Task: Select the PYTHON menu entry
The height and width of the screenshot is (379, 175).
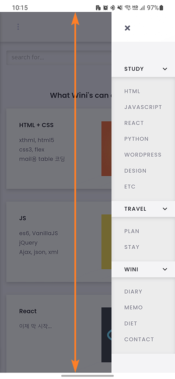Action: tap(136, 139)
